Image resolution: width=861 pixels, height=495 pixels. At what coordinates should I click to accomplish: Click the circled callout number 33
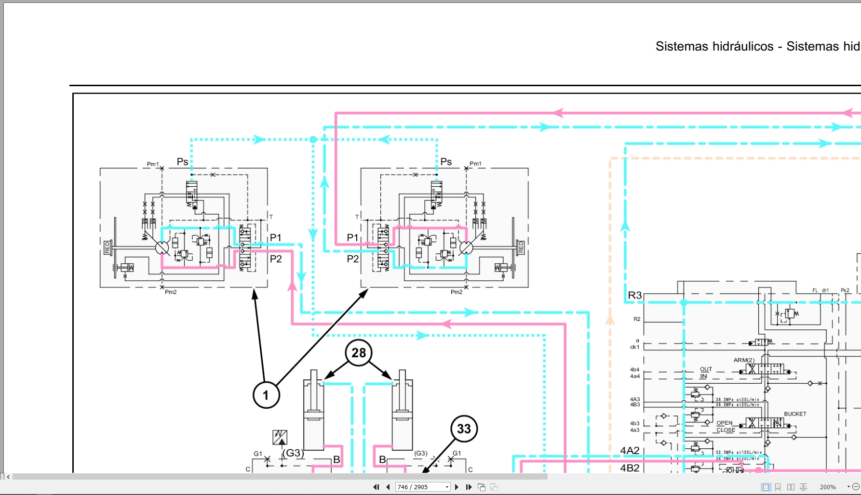(x=464, y=429)
